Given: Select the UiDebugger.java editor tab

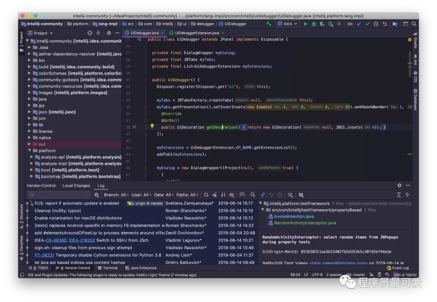Looking at the screenshot, I should (144, 33).
